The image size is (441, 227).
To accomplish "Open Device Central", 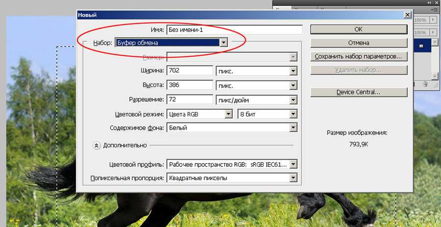I will pos(359,92).
